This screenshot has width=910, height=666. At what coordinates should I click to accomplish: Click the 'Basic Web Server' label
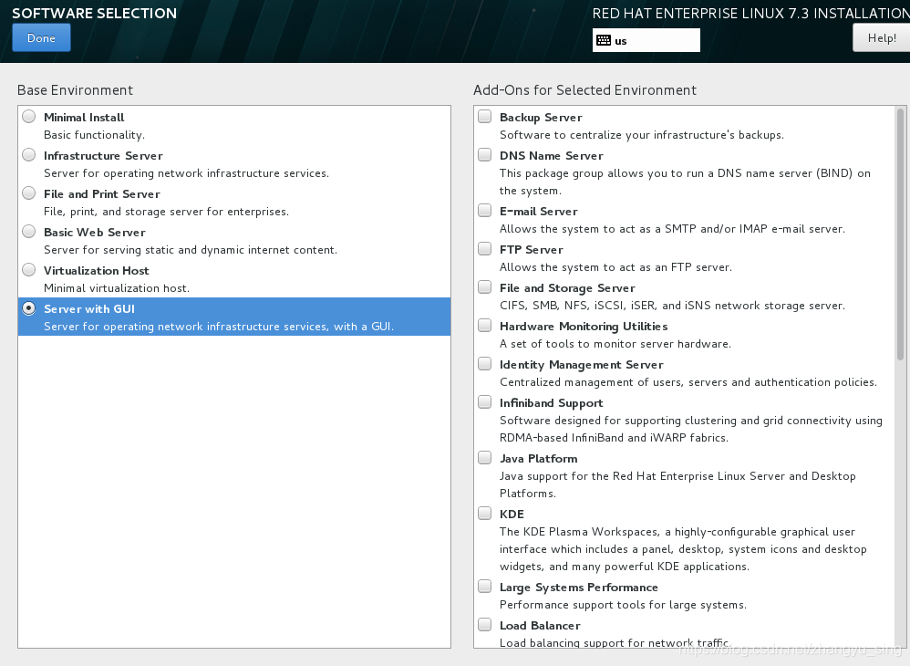tap(95, 233)
